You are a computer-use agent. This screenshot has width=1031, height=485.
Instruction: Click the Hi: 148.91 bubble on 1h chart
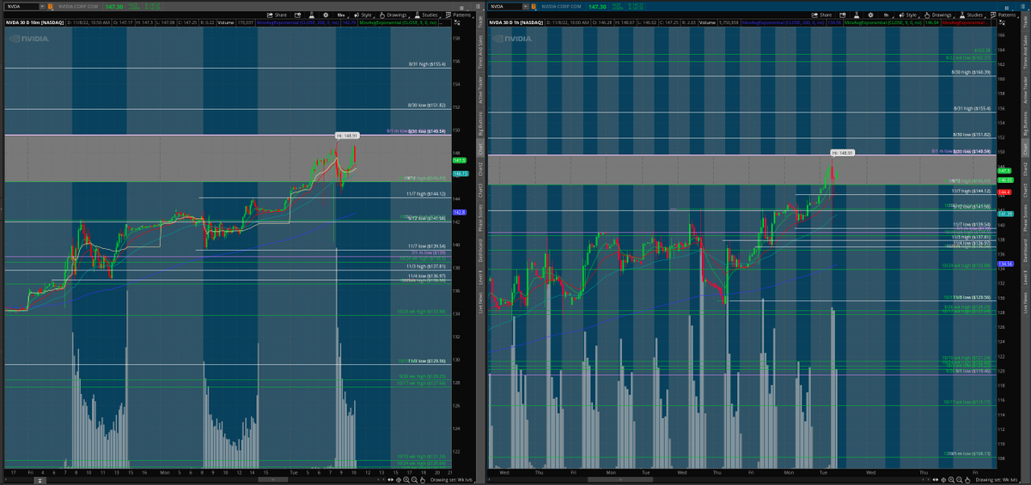(x=842, y=153)
